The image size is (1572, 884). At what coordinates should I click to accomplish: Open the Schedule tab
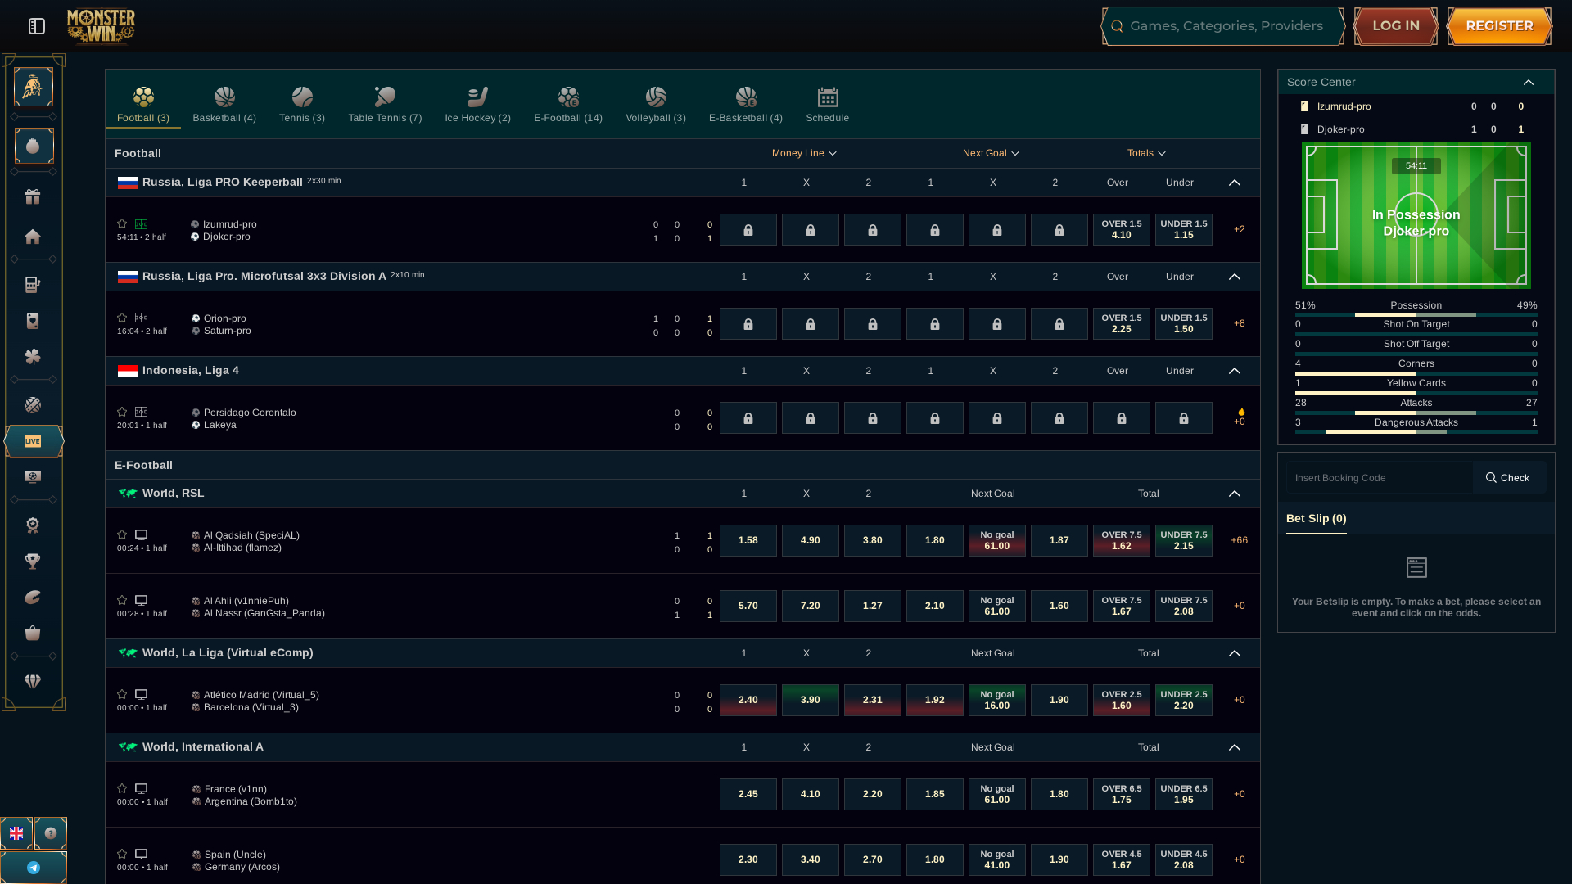[x=827, y=103]
